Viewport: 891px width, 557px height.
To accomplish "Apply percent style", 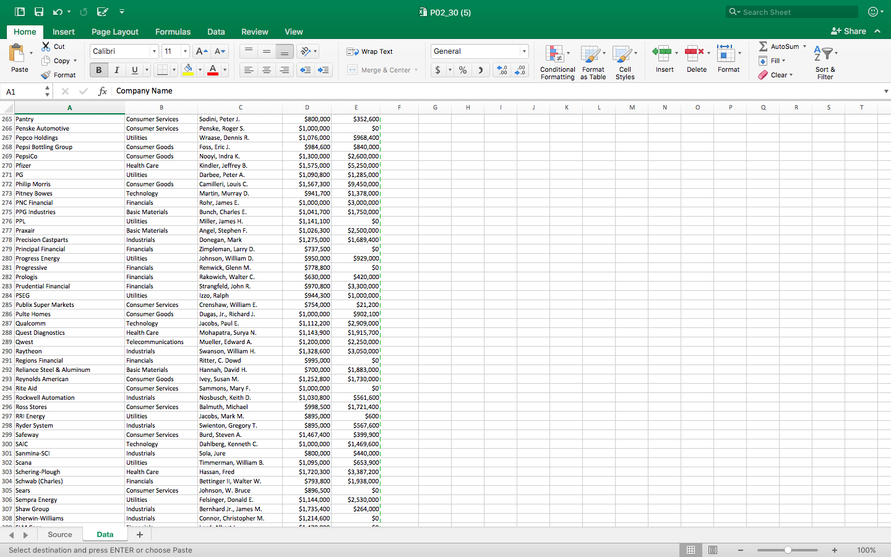I will [463, 70].
